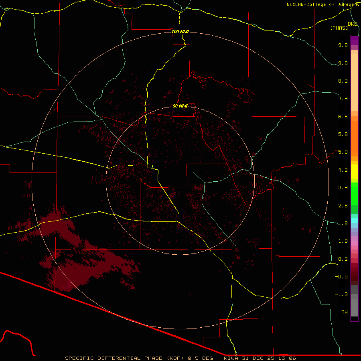Click the yellow color band of the scale
Viewport: 361px width, 361px height.
pos(354,172)
